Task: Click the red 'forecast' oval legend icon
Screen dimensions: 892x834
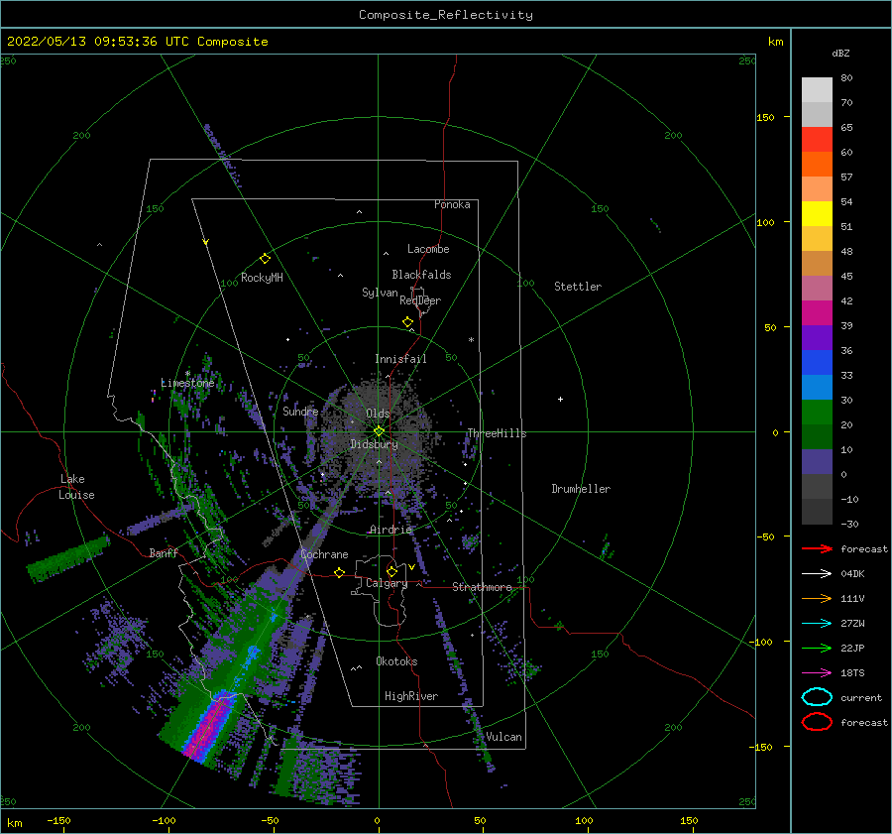Action: point(817,722)
